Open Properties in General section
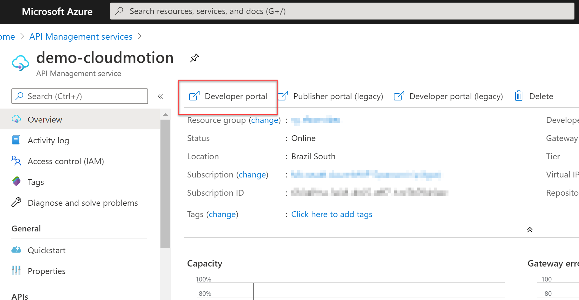Image resolution: width=579 pixels, height=300 pixels. tap(80, 271)
